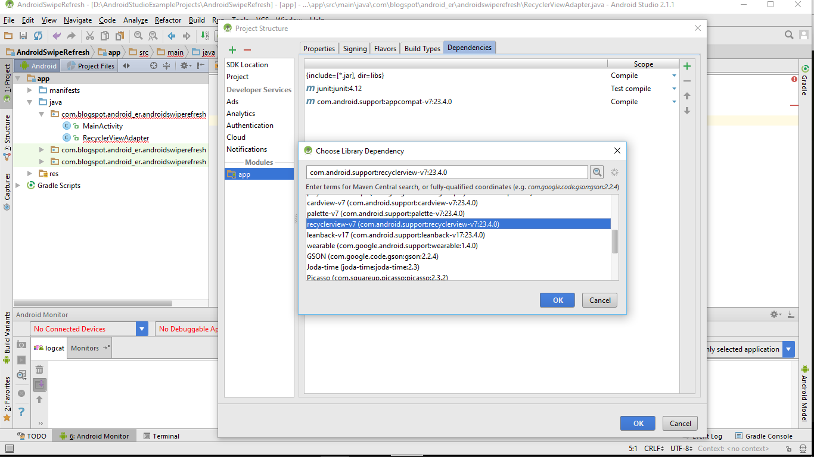The image size is (814, 457).
Task: Open Scope dropdown for appcompat-v7 dependency
Action: point(675,102)
